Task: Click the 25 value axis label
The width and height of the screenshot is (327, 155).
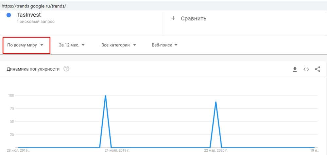Action: click(x=12, y=134)
